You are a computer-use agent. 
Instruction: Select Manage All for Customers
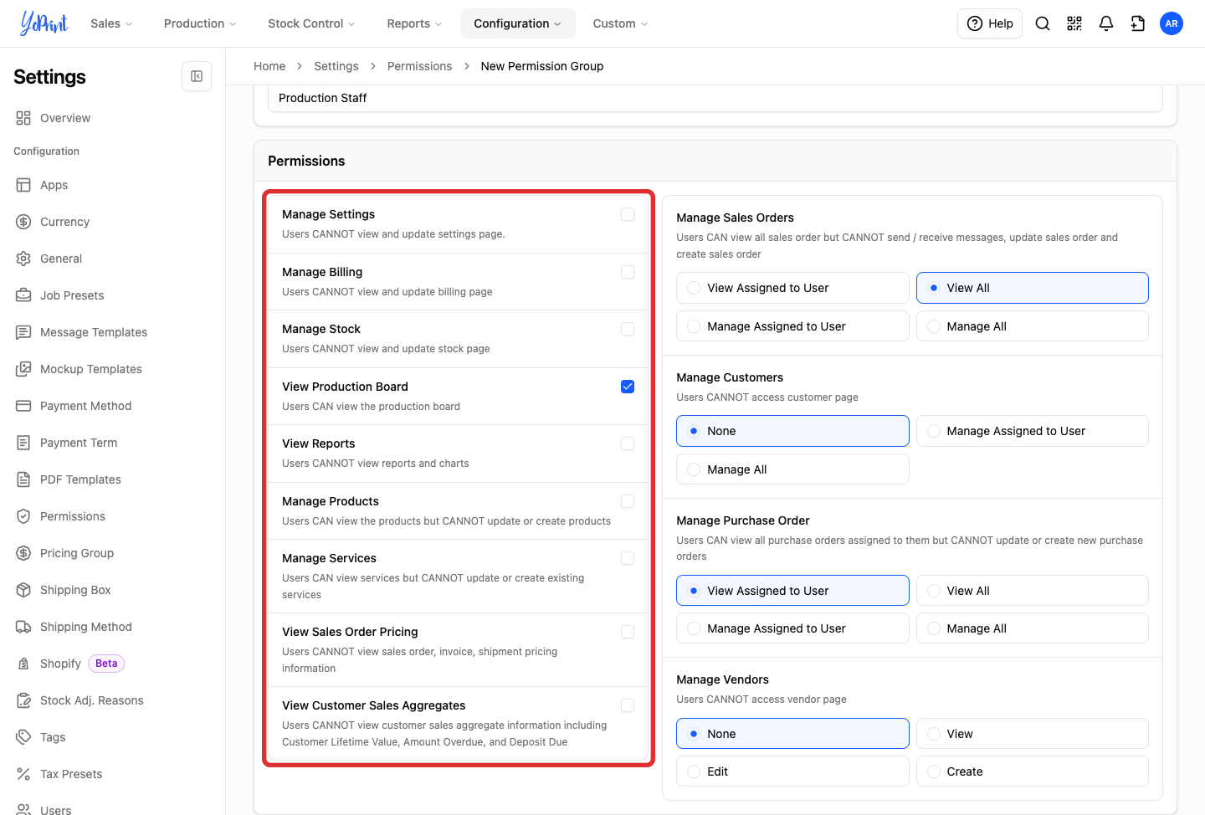click(792, 469)
